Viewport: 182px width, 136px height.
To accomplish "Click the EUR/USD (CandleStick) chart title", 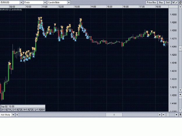I will [x=11, y=10].
